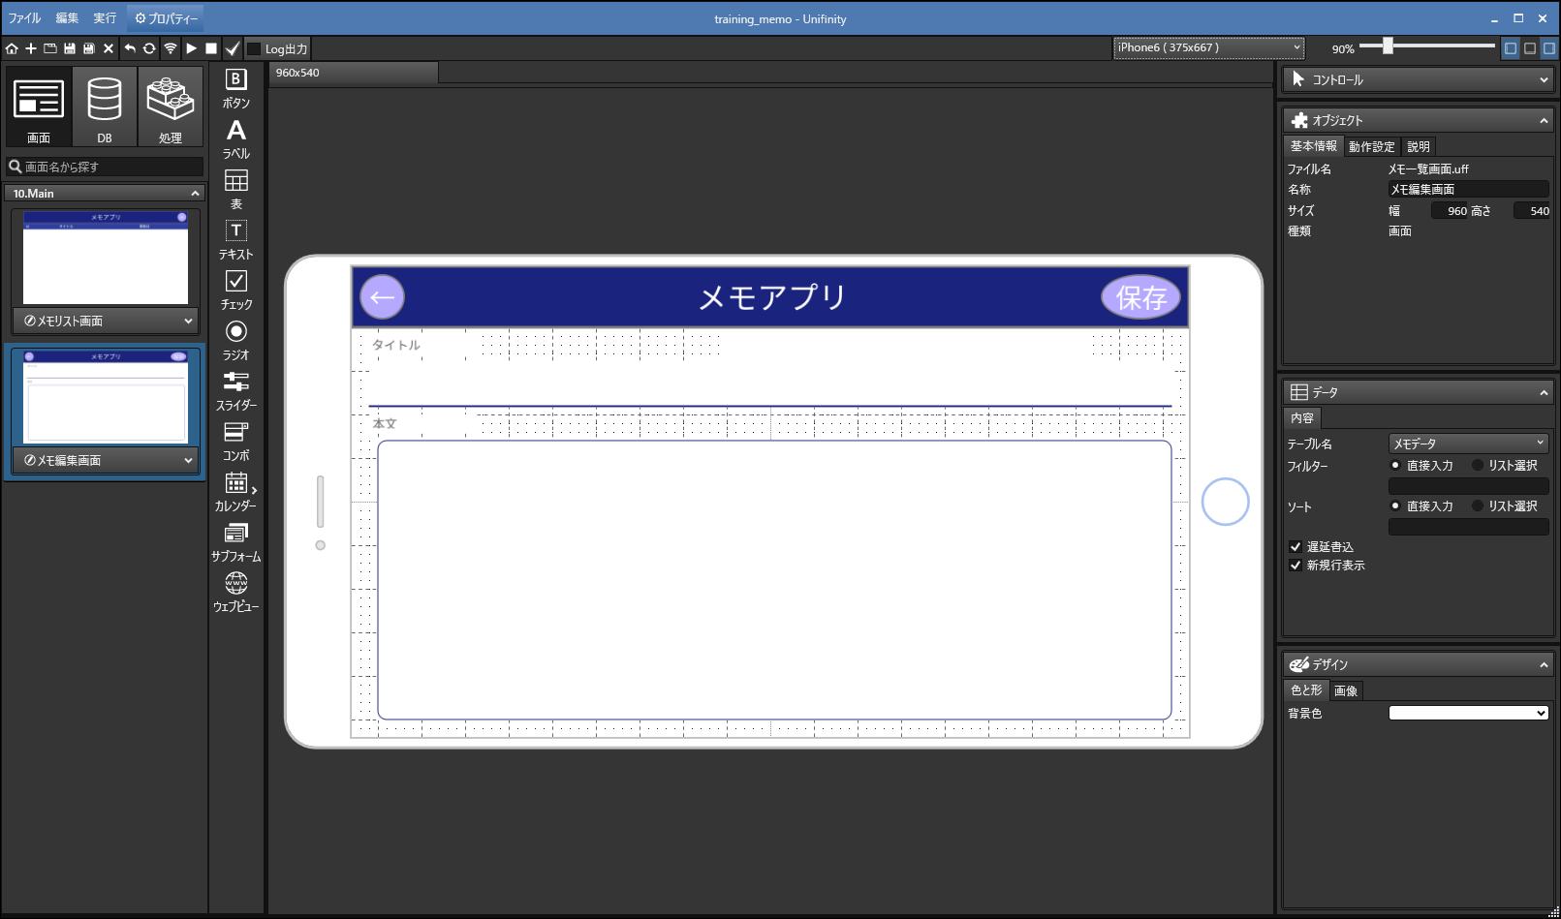Image resolution: width=1561 pixels, height=919 pixels.
Task: Select リスト選択 radio for フィルター
Action: (x=1478, y=466)
